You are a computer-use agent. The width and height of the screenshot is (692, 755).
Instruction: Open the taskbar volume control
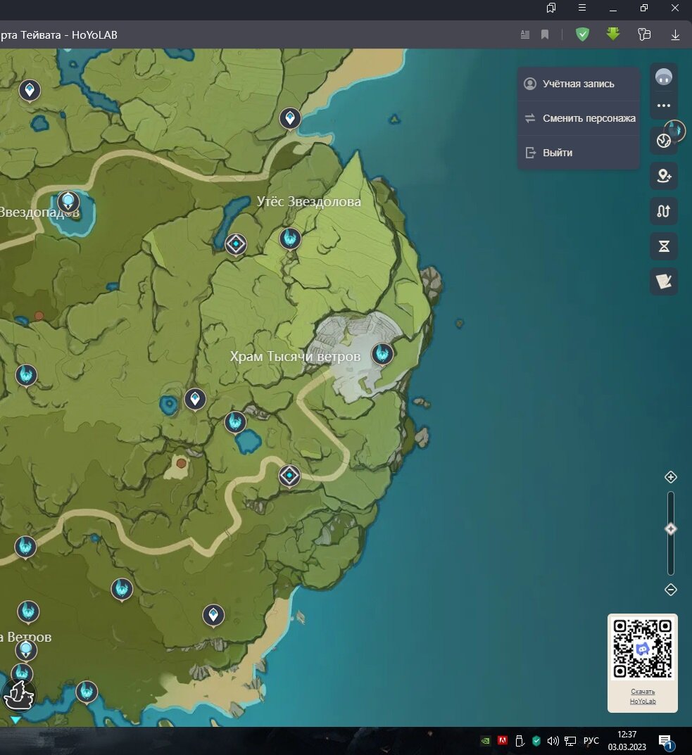coord(553,740)
